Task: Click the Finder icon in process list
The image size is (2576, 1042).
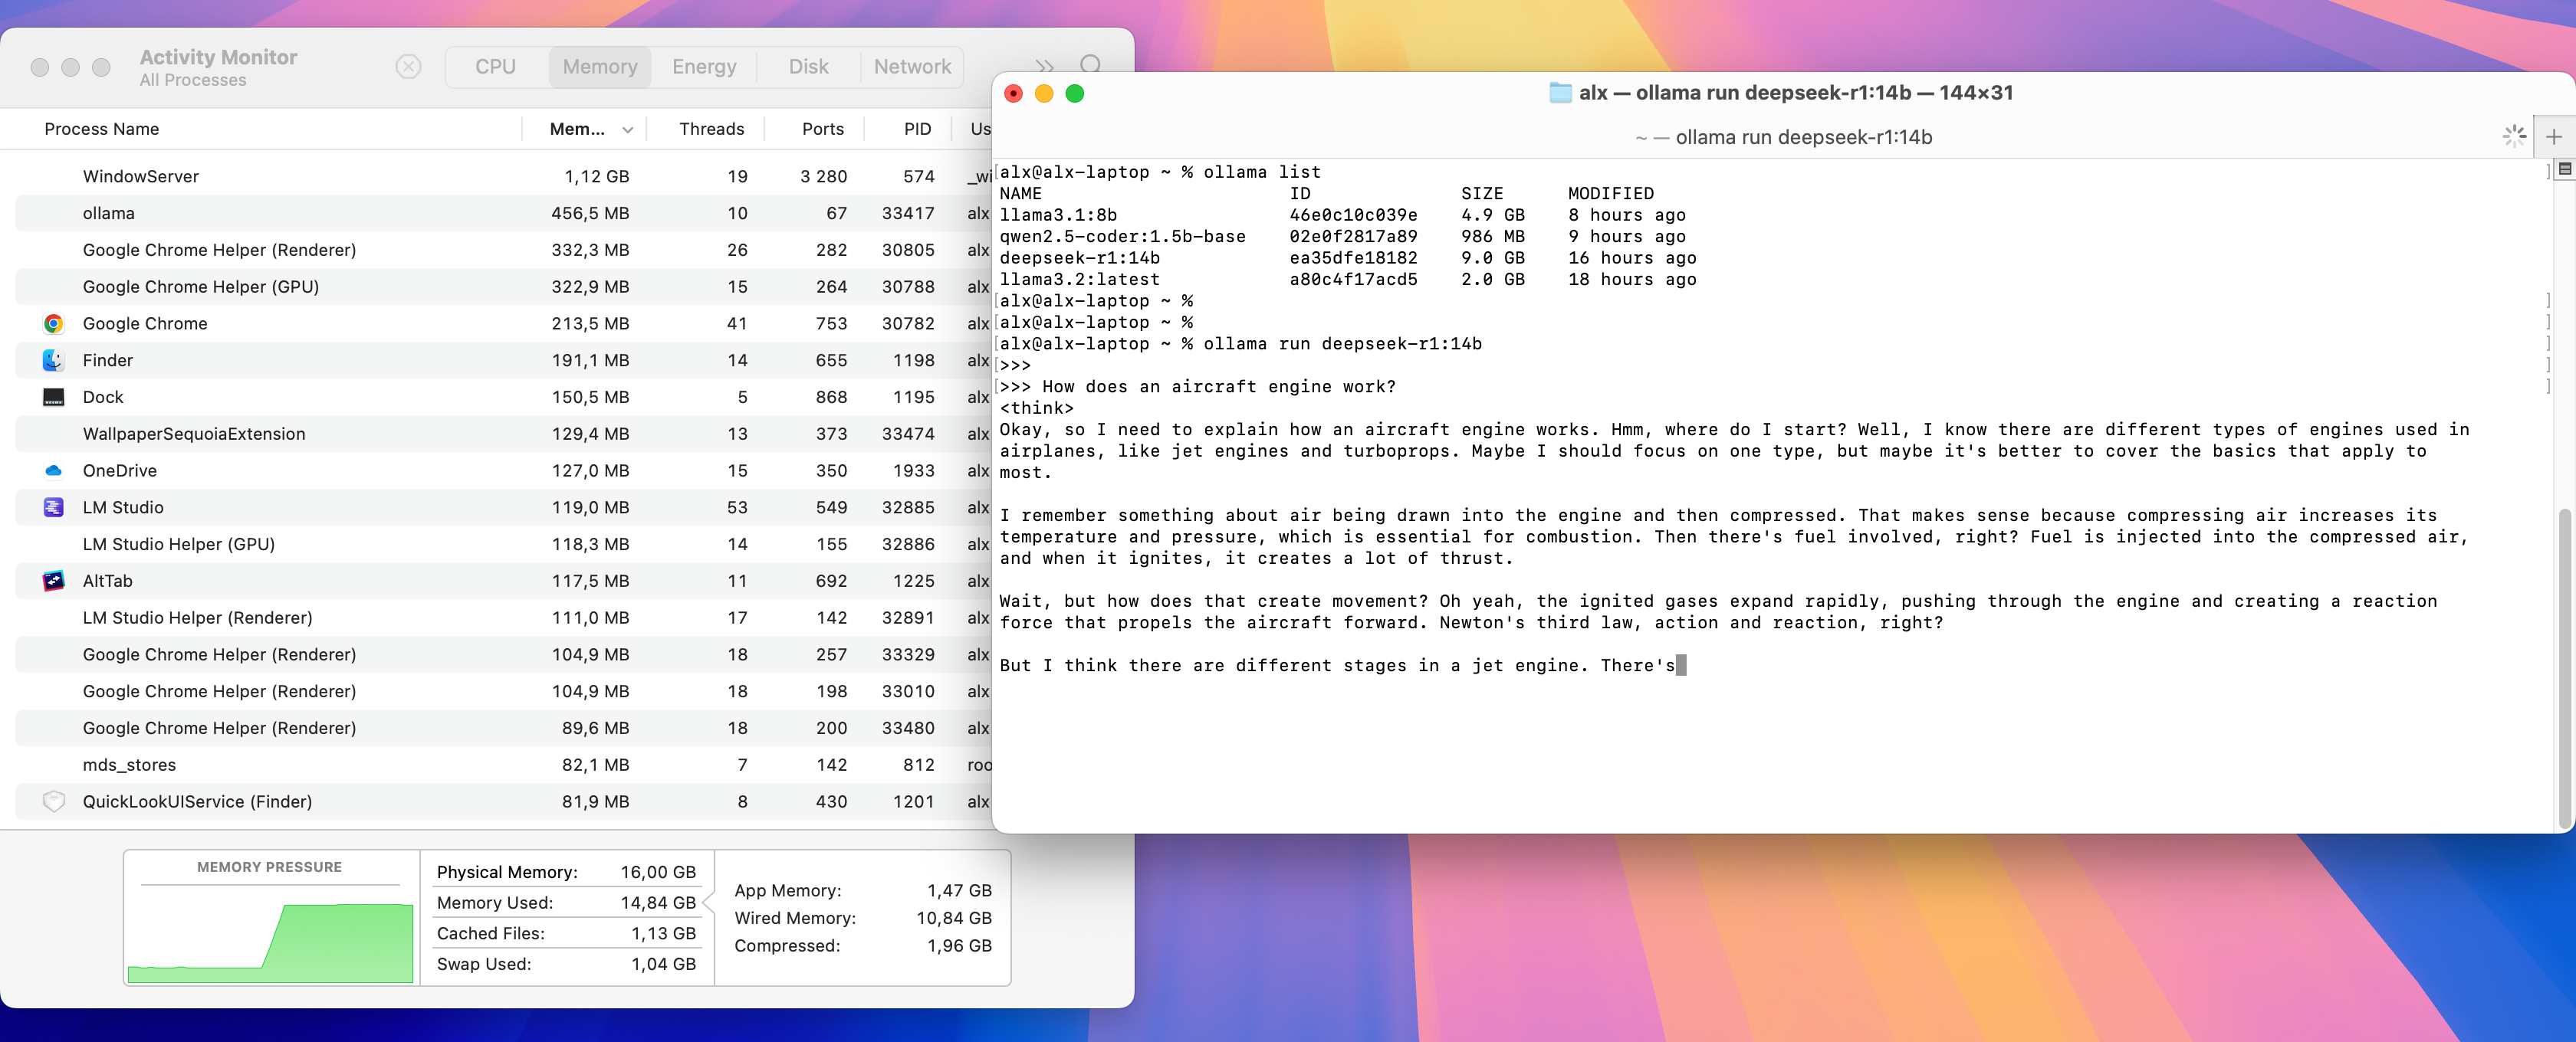Action: tap(54, 361)
